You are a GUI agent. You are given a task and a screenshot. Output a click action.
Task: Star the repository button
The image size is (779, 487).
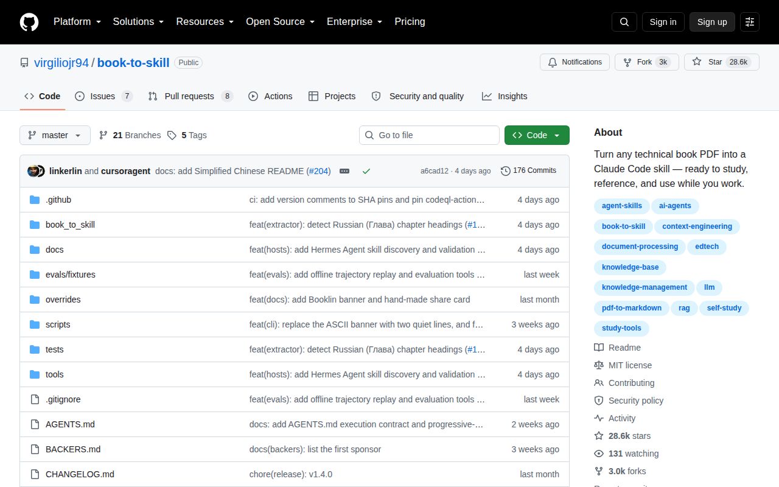coord(722,62)
